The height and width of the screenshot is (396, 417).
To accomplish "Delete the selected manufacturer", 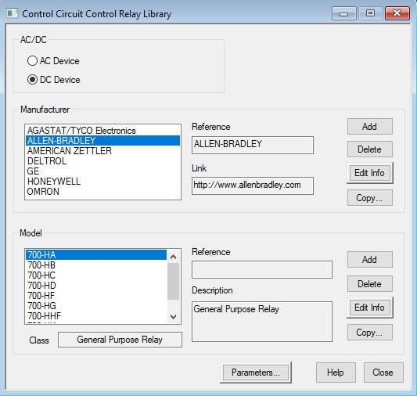I will (369, 149).
